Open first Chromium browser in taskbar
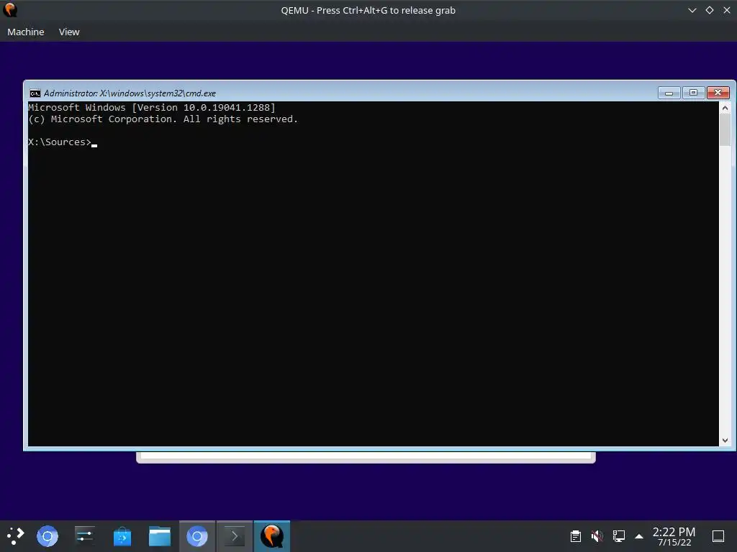 48,536
